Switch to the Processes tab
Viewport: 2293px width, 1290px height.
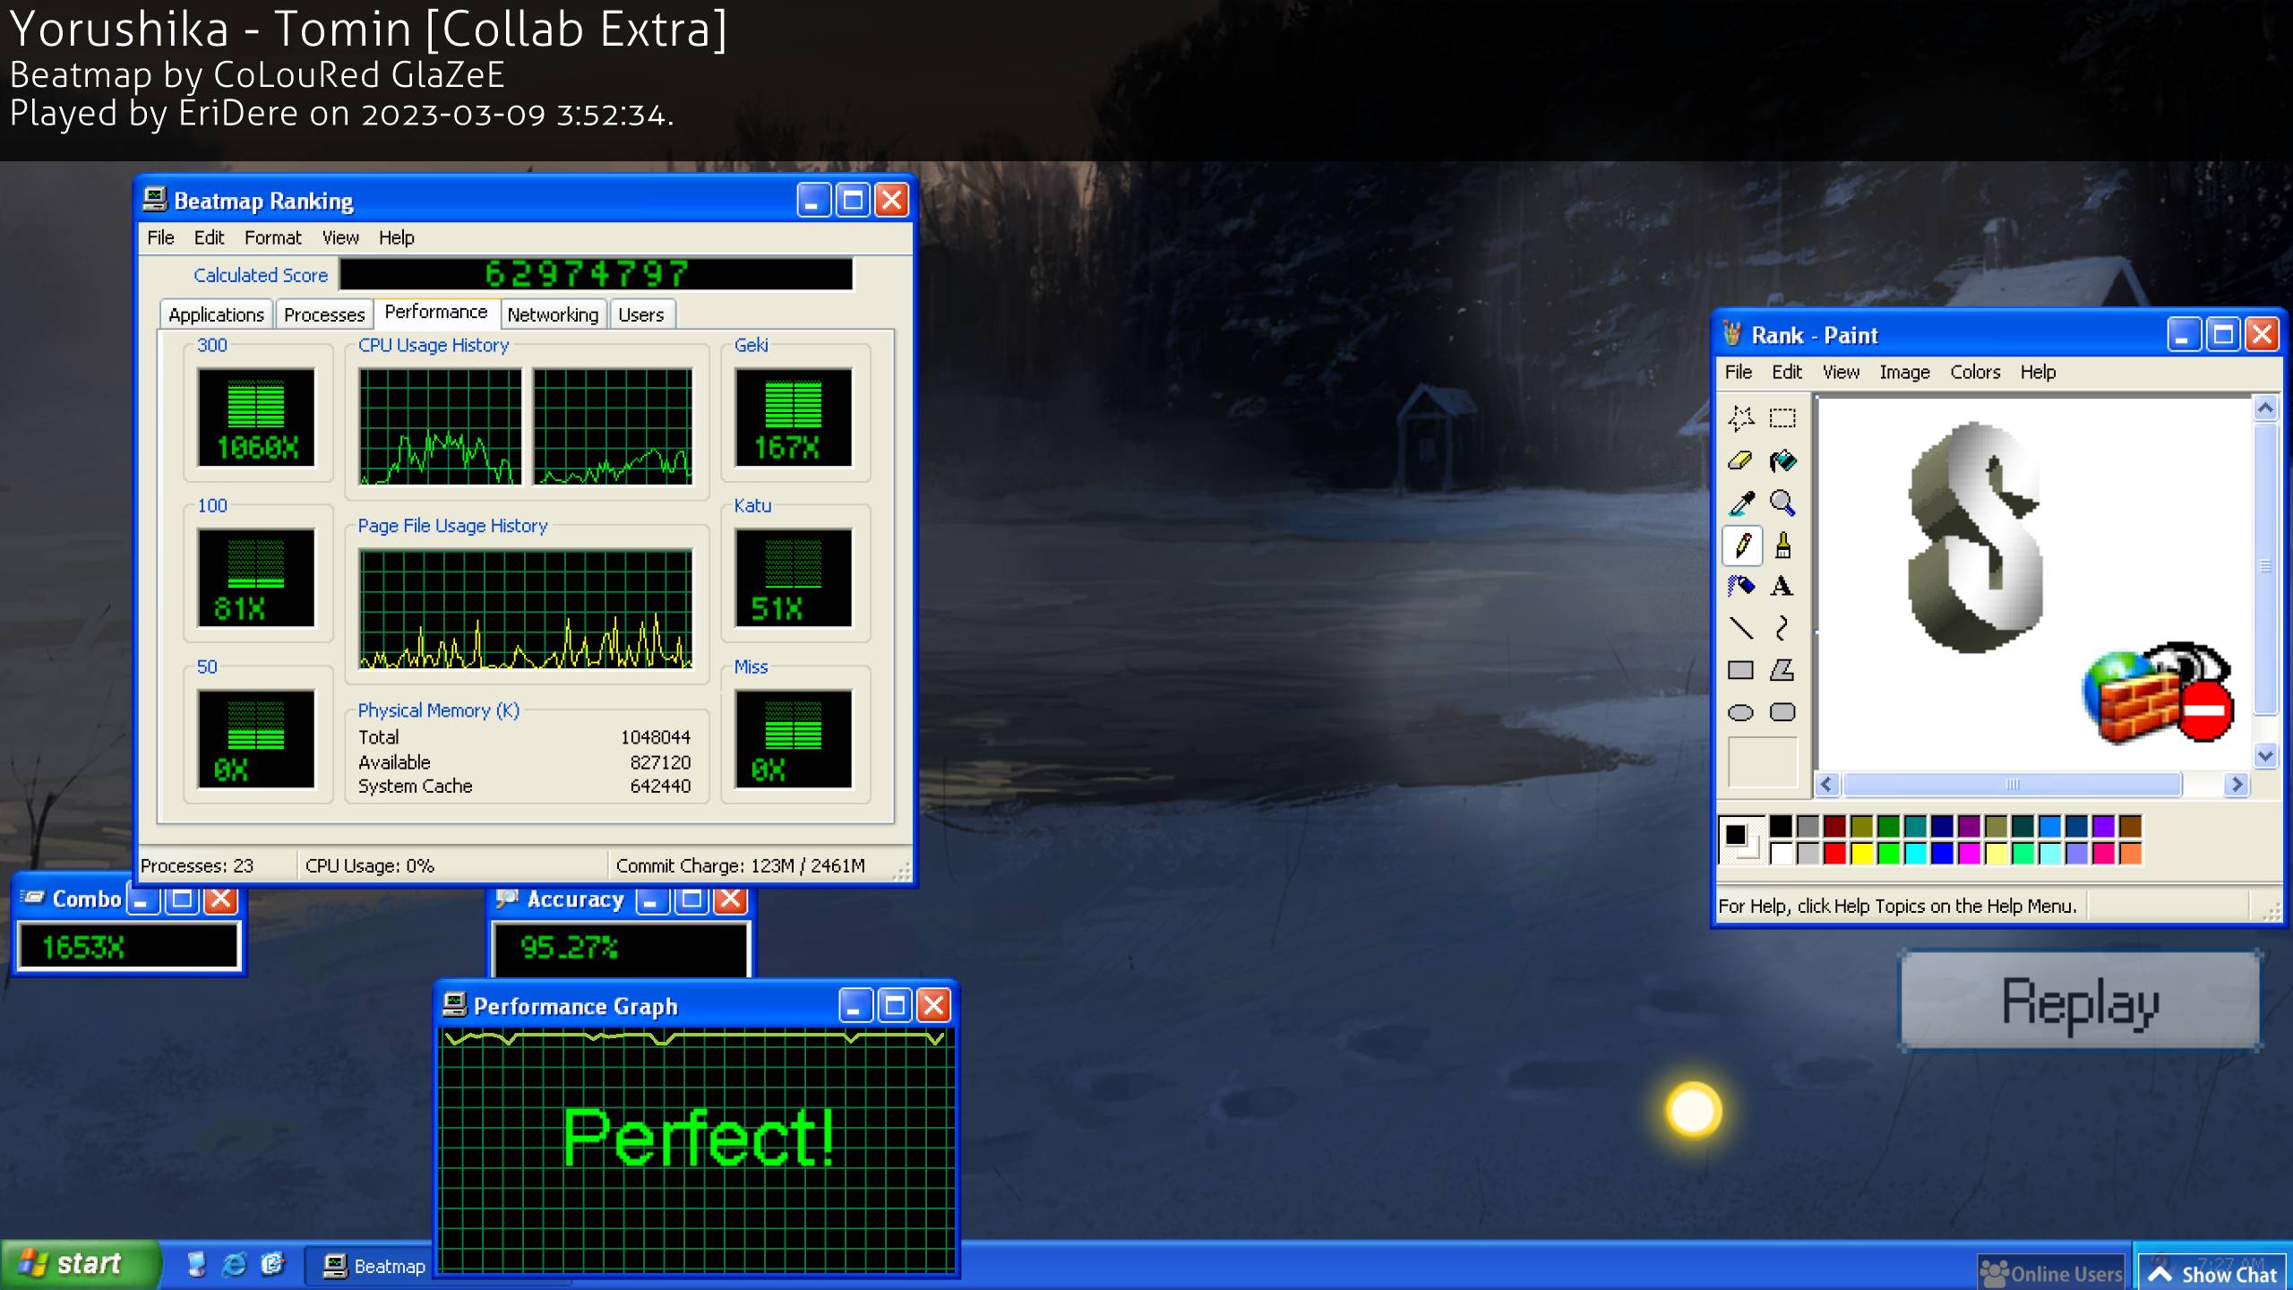[x=324, y=314]
